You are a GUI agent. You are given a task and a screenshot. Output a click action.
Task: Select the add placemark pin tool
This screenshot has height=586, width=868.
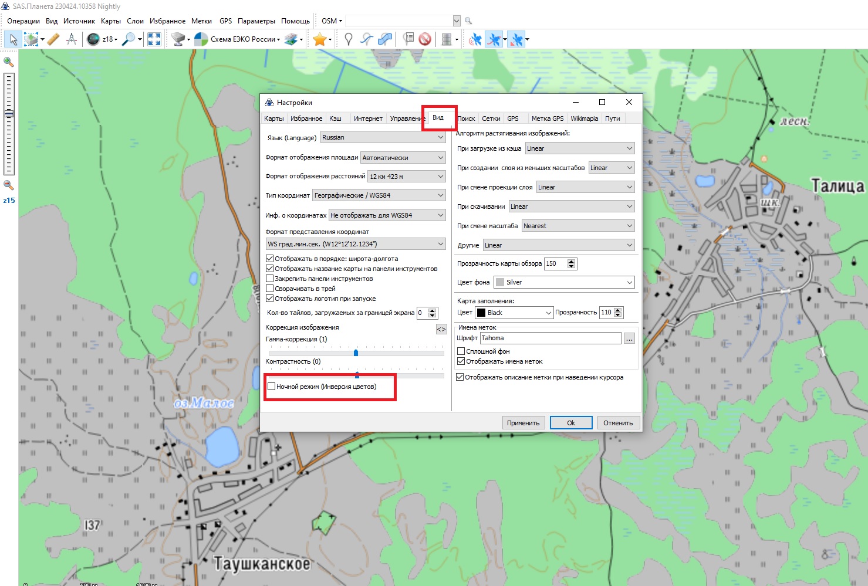(349, 39)
